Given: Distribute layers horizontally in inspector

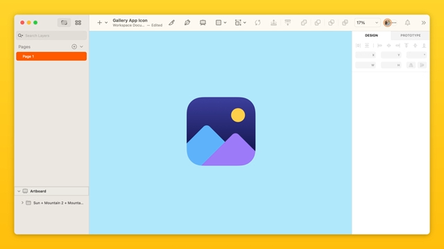Looking at the screenshot, I should (x=358, y=46).
